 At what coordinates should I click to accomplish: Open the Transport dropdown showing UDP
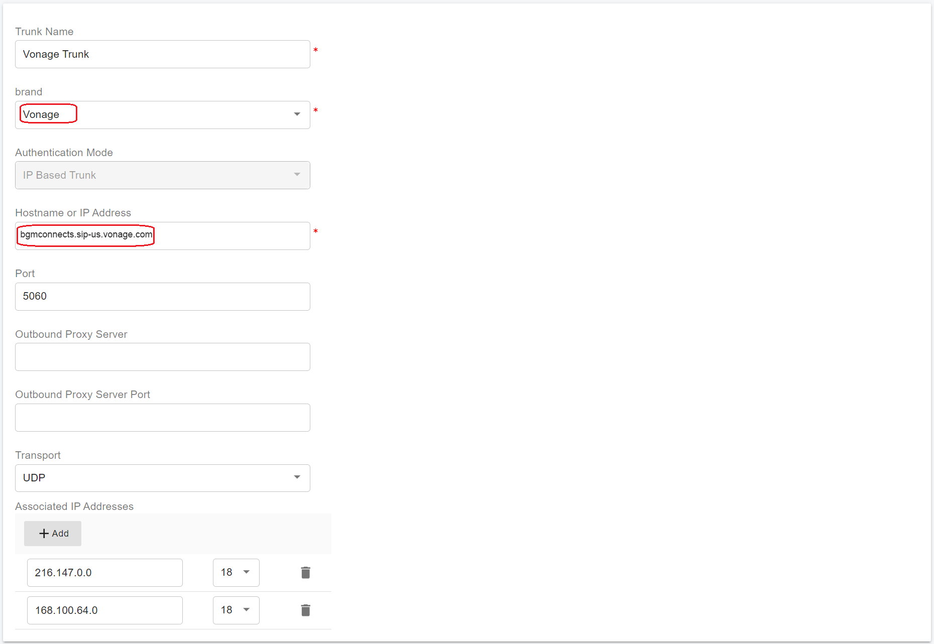pos(162,478)
